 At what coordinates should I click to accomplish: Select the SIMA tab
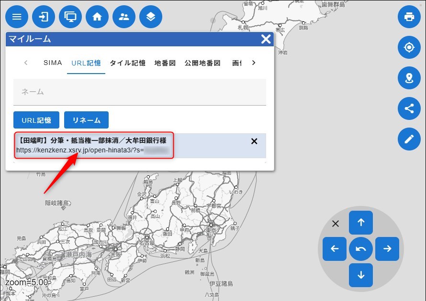click(x=53, y=63)
